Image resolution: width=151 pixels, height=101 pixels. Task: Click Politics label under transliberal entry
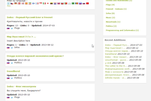(x=18, y=78)
